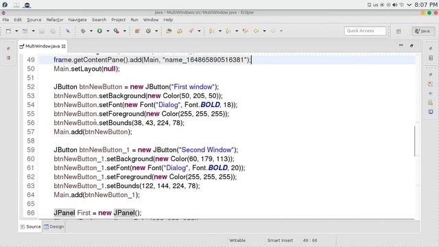This screenshot has height=247, width=439.
Task: Expand the External Tools dropdown arrow
Action: tap(125, 31)
